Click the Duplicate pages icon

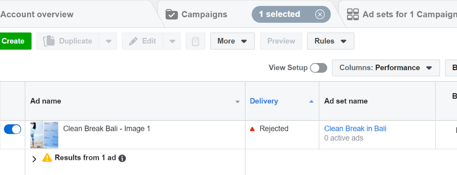point(49,41)
